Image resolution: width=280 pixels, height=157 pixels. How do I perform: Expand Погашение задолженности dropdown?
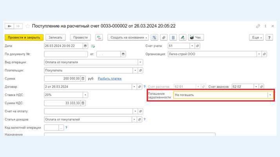(270, 95)
